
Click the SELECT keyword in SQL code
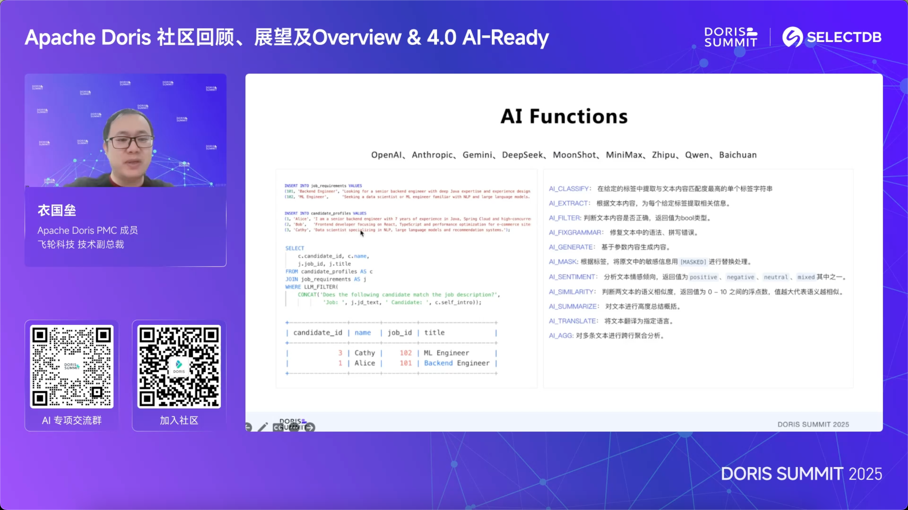tap(294, 248)
